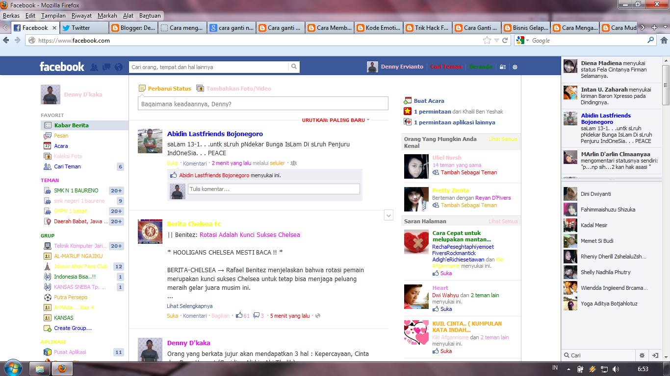Open friend requests icon in top blue bar

[94, 67]
